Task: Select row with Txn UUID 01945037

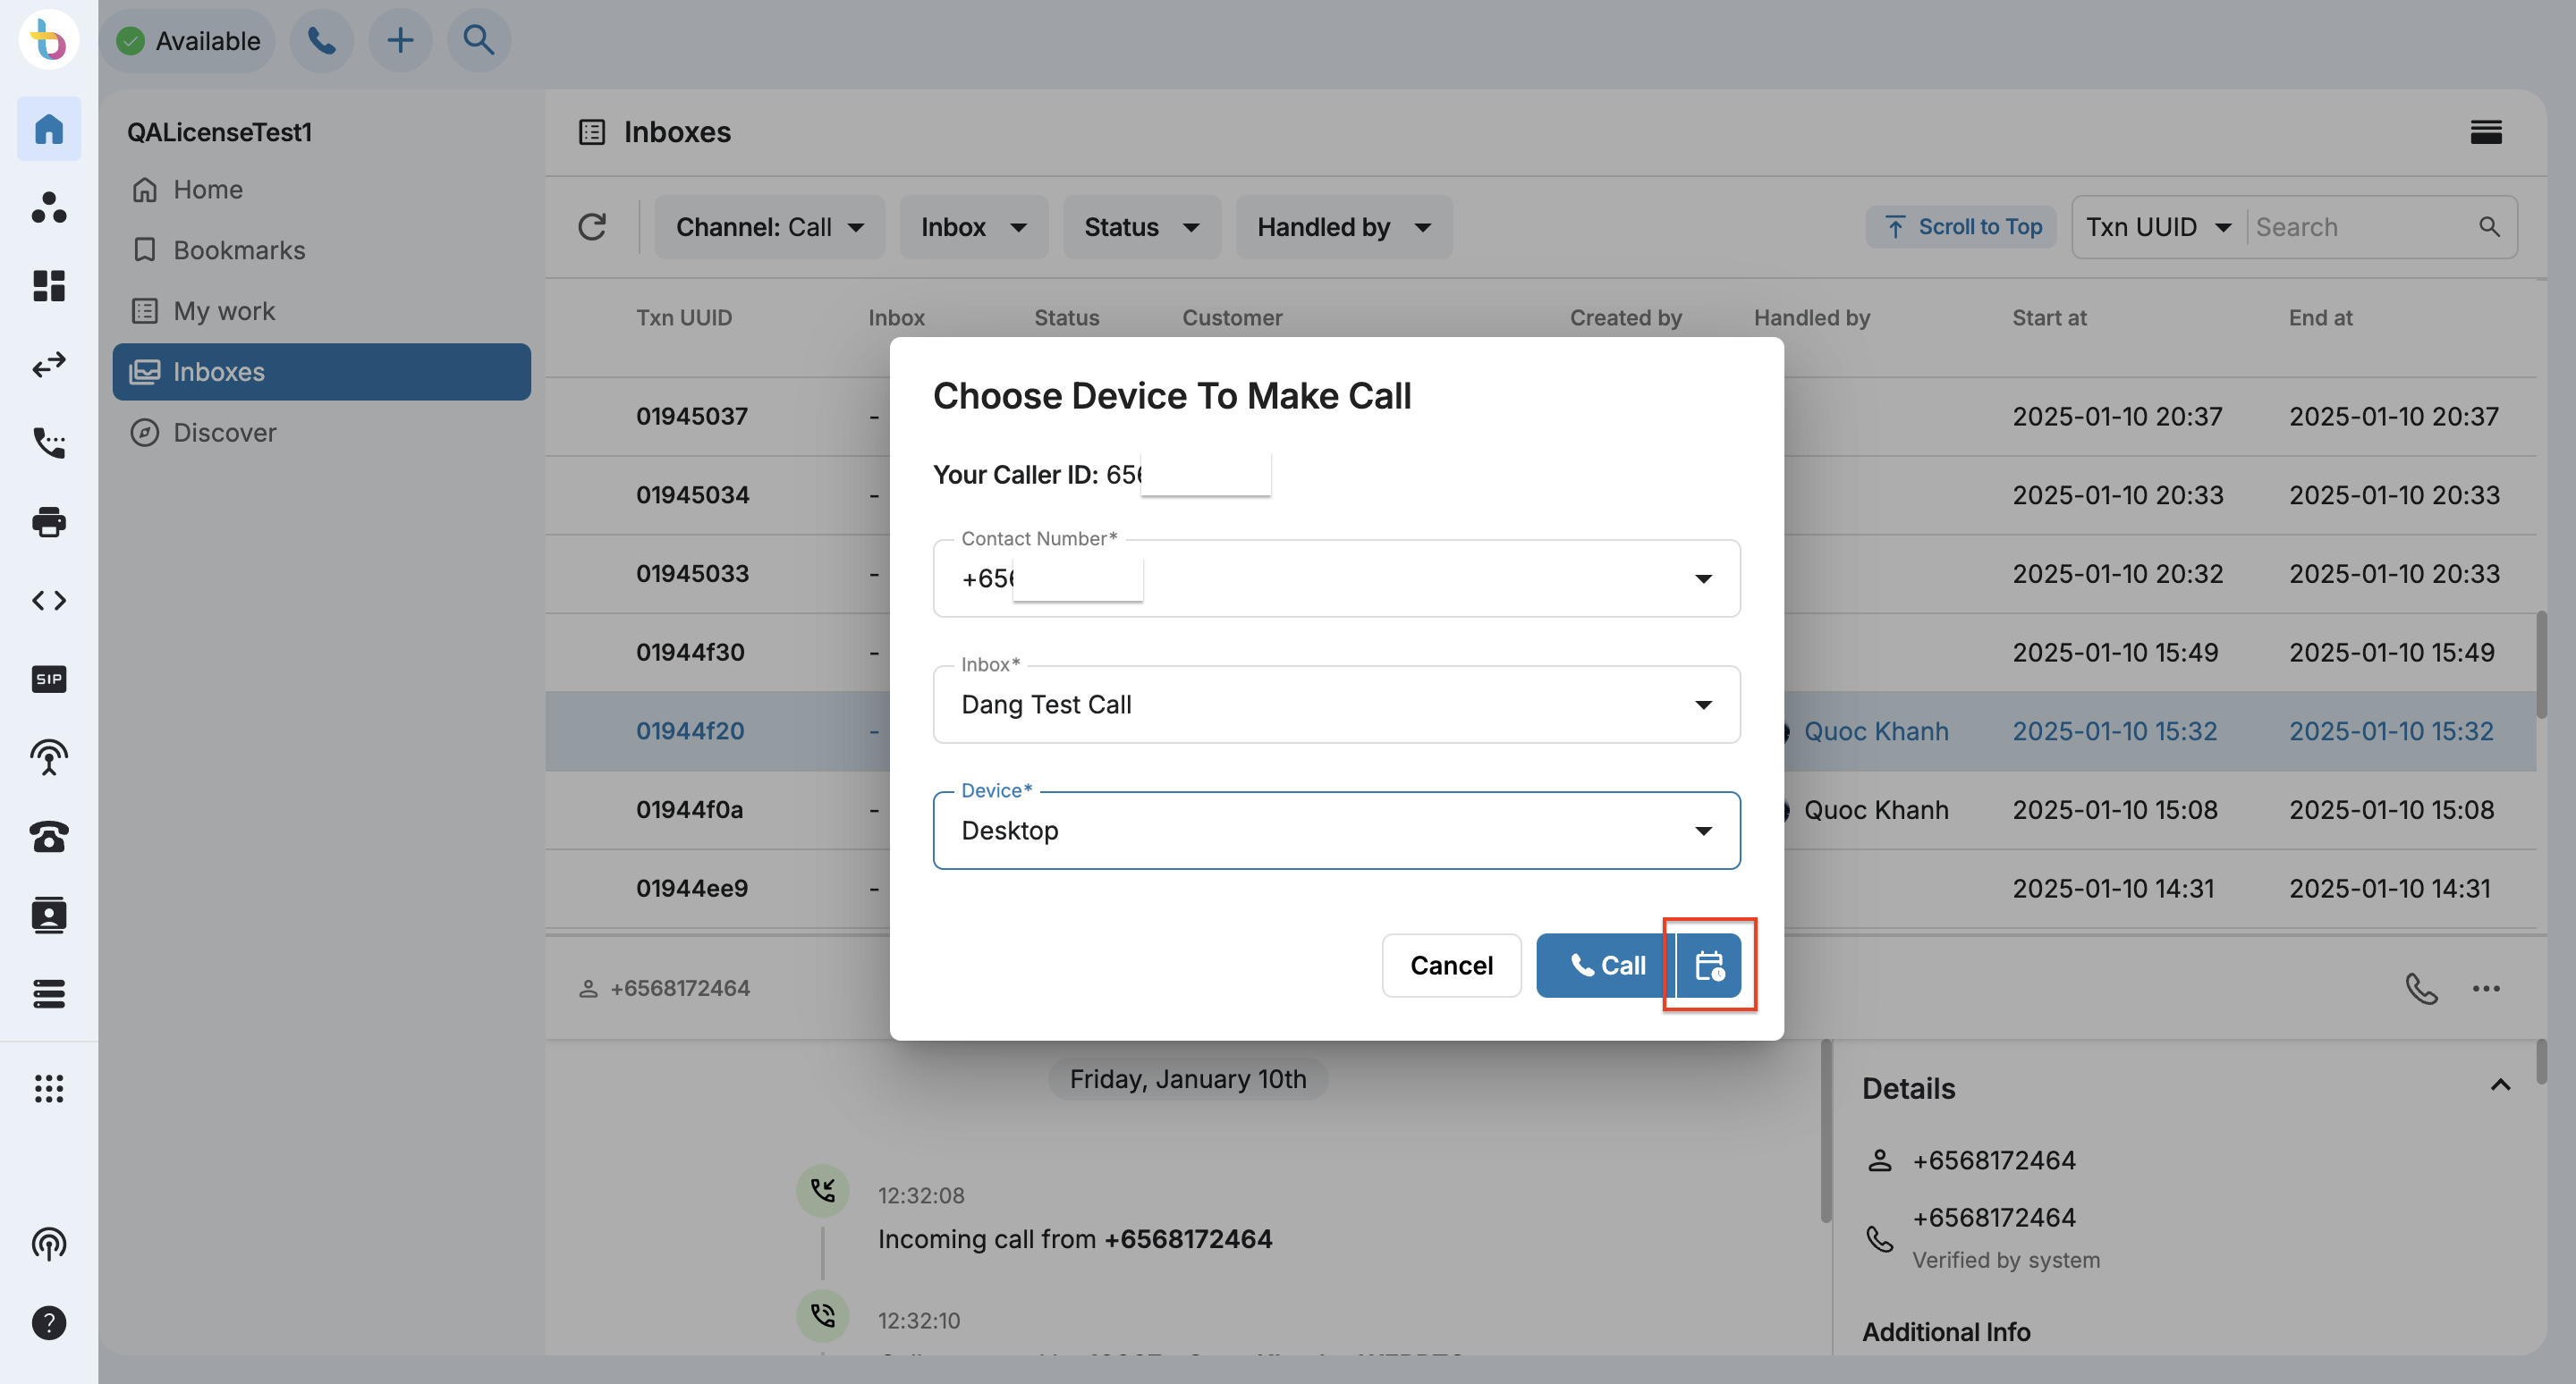Action: coord(1541,416)
